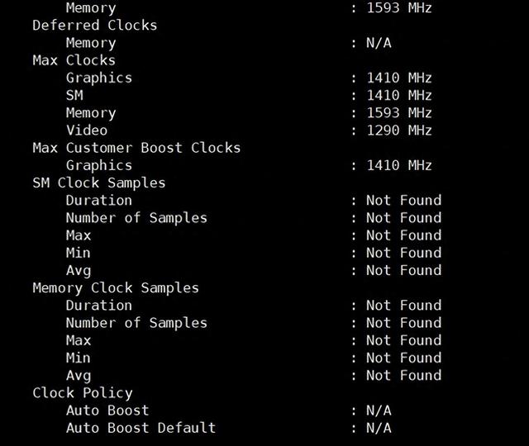Click the Auto Boost Default label
Screen dimensions: 529x446
[x=141, y=428]
